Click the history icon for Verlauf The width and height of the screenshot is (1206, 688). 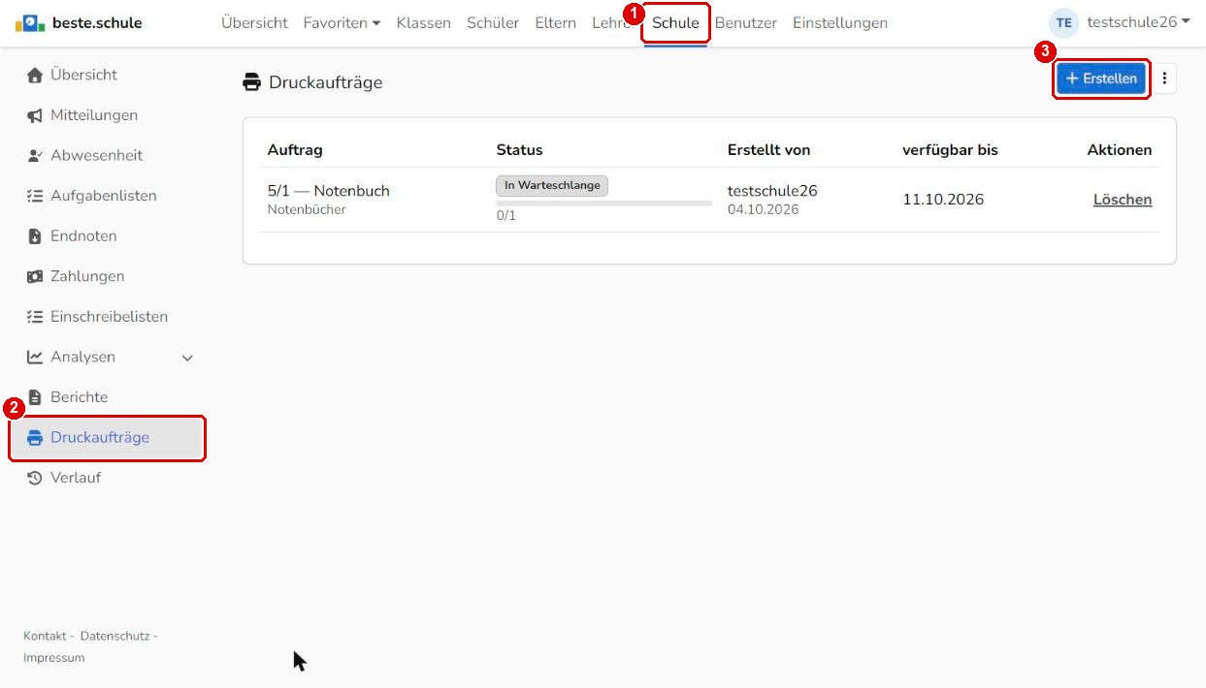coord(35,478)
